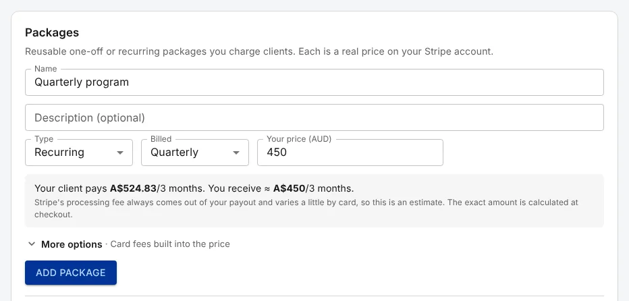Click the Stripe processing fee estimate note
The height and width of the screenshot is (301, 629).
(306, 209)
